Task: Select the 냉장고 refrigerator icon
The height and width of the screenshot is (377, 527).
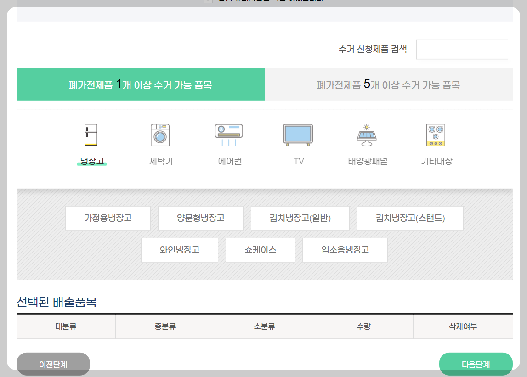Action: pyautogui.click(x=91, y=135)
